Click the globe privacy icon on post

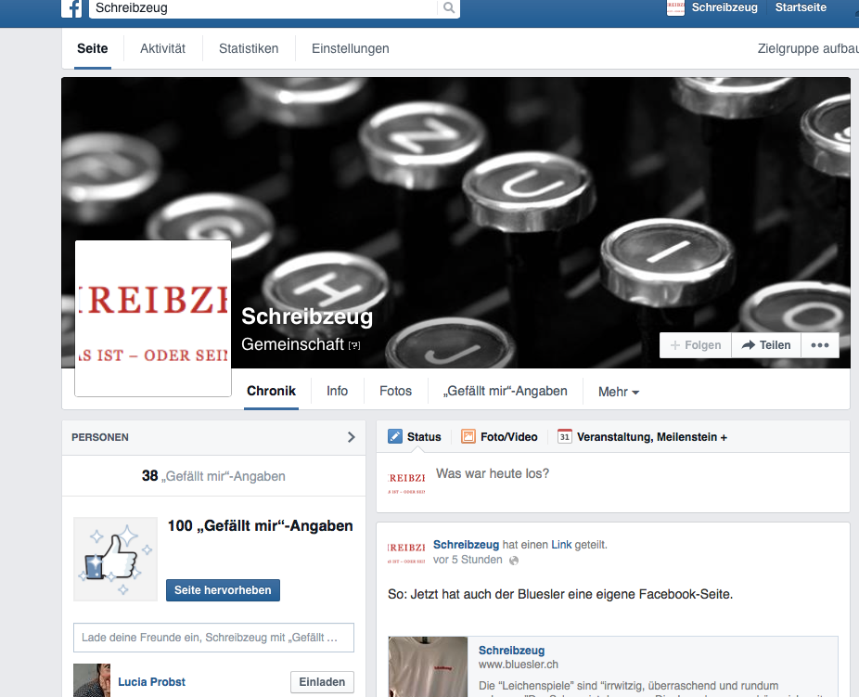point(514,561)
